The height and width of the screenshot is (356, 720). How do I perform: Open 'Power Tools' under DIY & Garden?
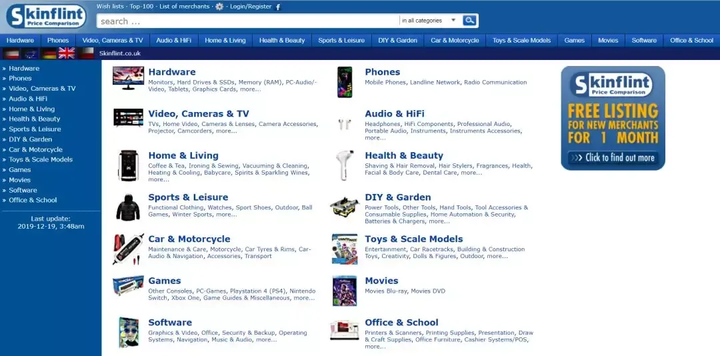(381, 207)
